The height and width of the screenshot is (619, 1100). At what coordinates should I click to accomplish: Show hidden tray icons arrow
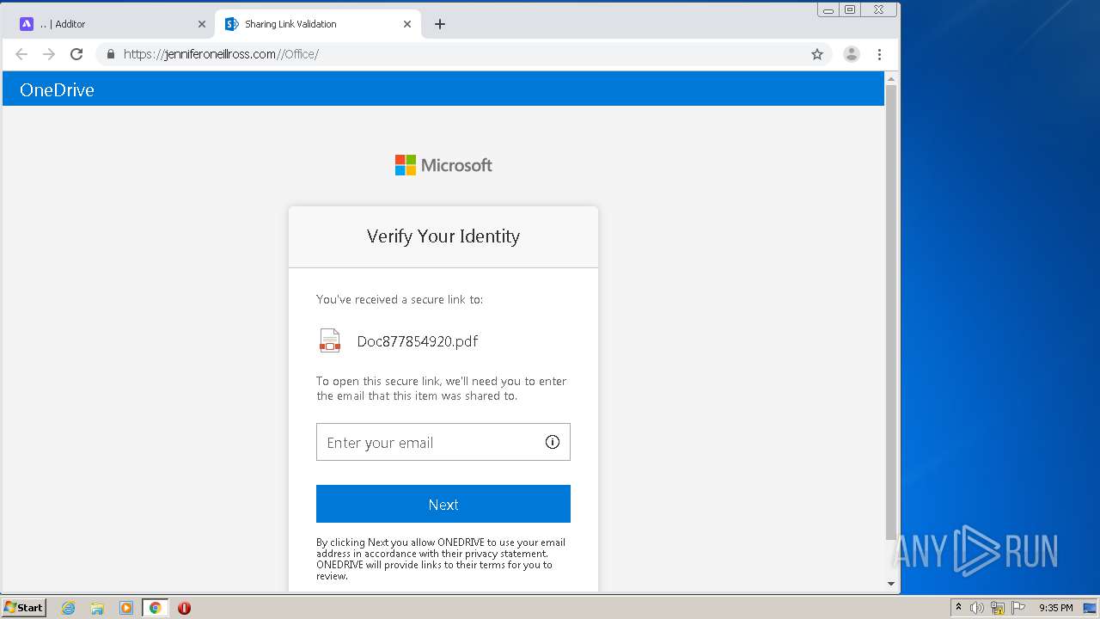[958, 607]
